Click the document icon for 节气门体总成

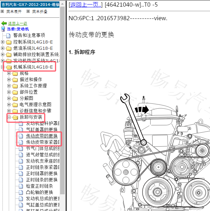tap(21, 148)
